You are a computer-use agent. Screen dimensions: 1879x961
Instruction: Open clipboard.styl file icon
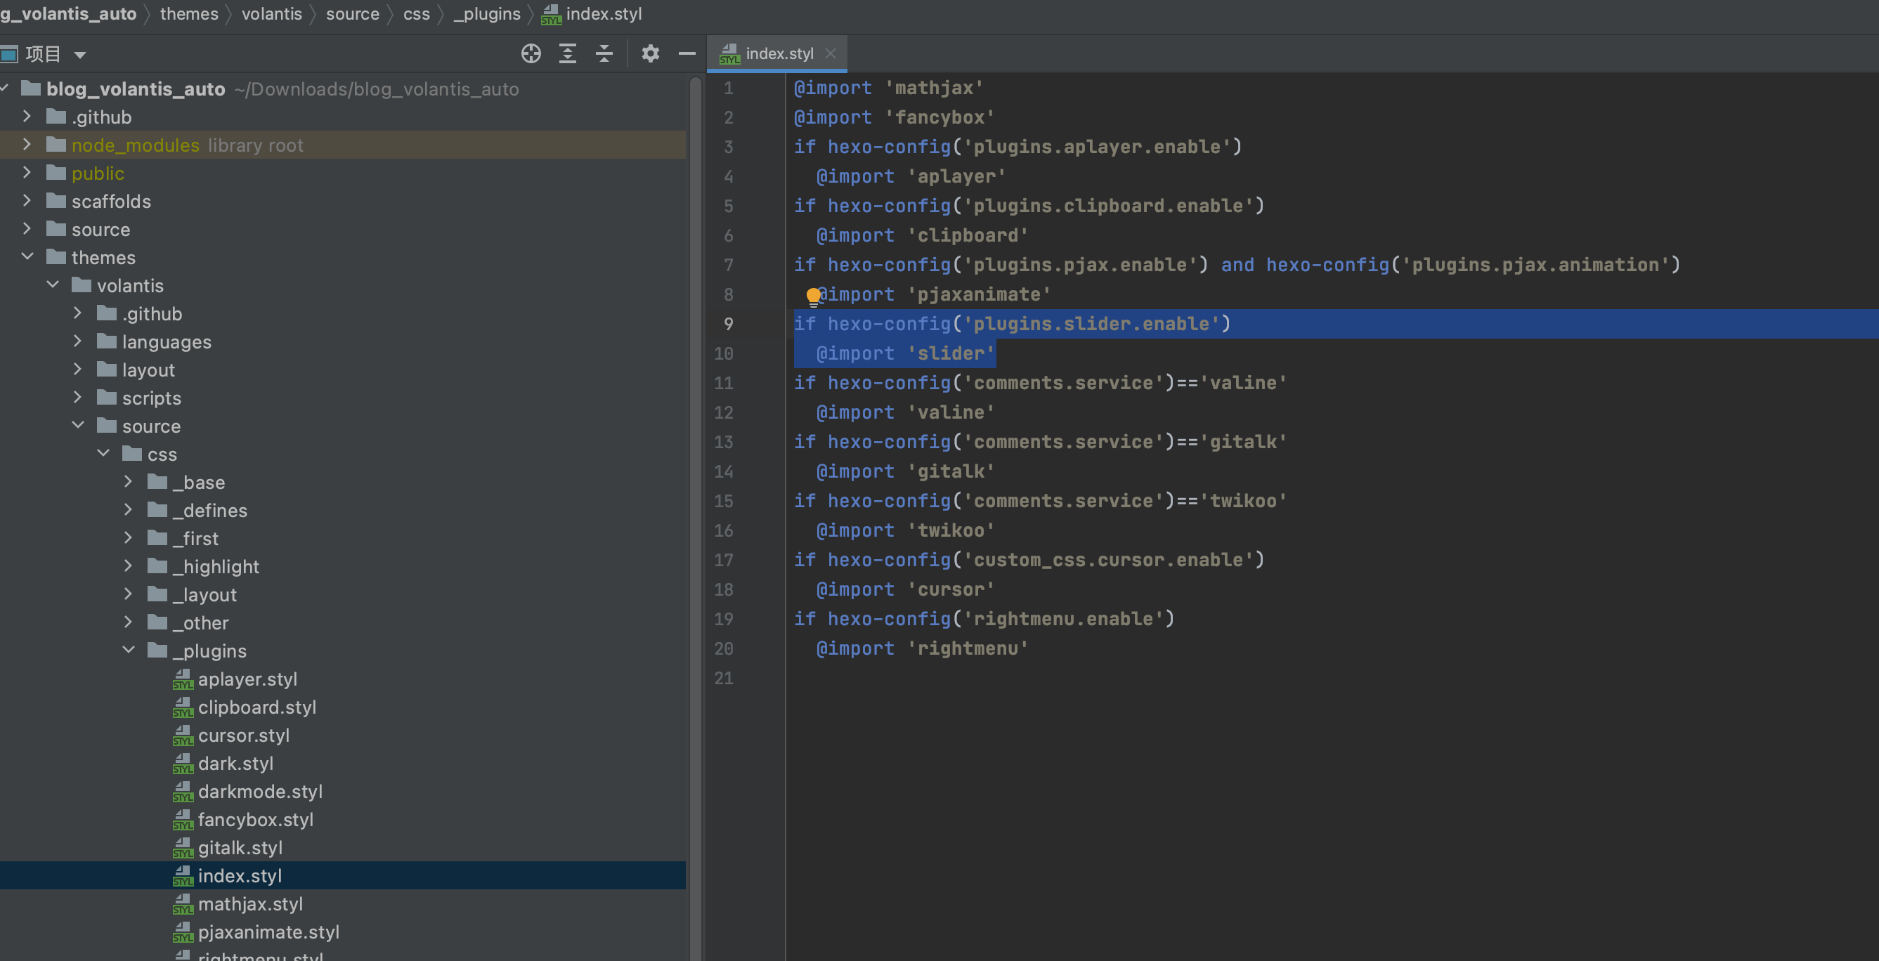[183, 707]
